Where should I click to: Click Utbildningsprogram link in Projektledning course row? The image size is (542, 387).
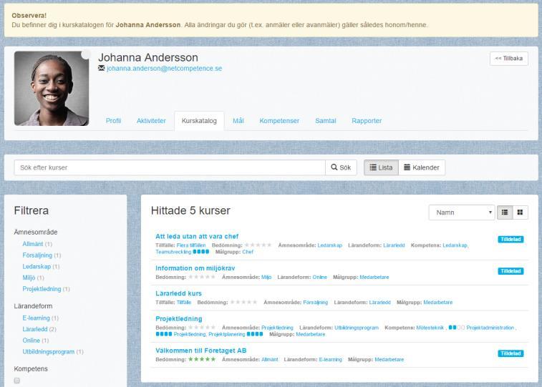(x=357, y=328)
